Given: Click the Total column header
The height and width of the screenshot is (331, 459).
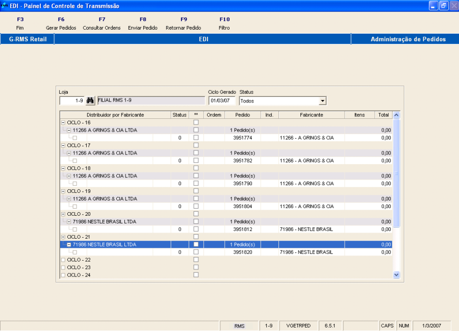Looking at the screenshot, I should [384, 115].
